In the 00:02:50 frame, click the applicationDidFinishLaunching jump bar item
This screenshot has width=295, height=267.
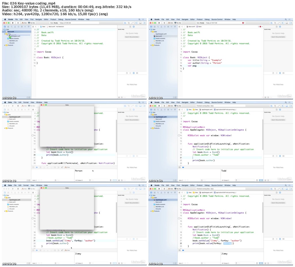225,109
